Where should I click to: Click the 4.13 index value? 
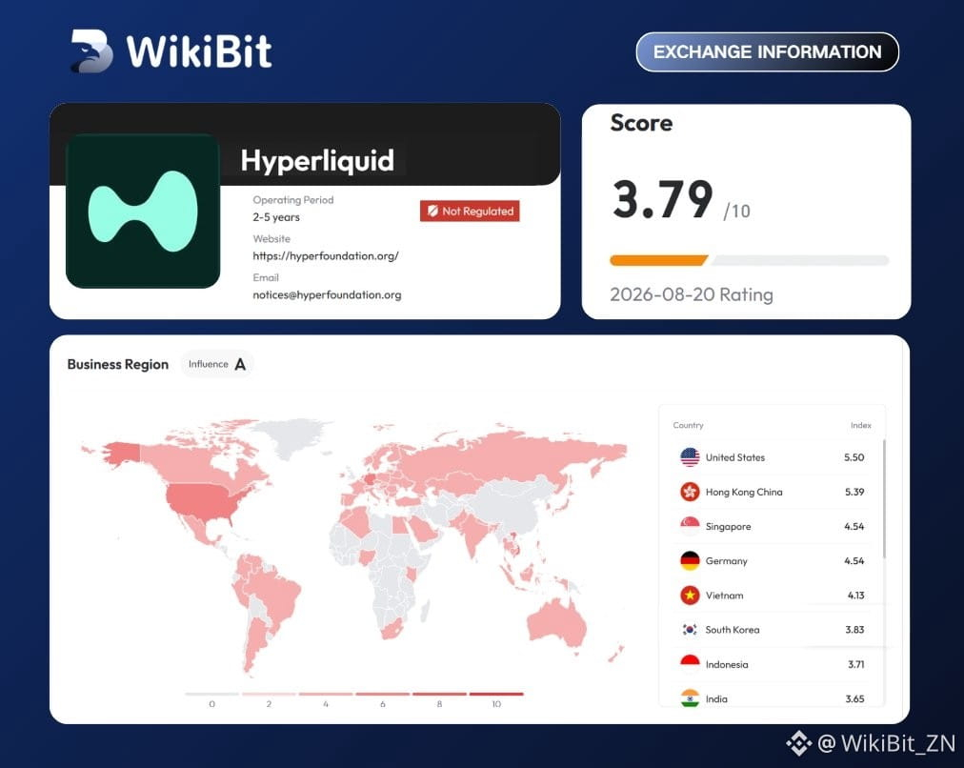pyautogui.click(x=855, y=596)
